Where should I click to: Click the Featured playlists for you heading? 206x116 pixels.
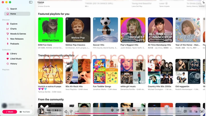[x=54, y=14]
